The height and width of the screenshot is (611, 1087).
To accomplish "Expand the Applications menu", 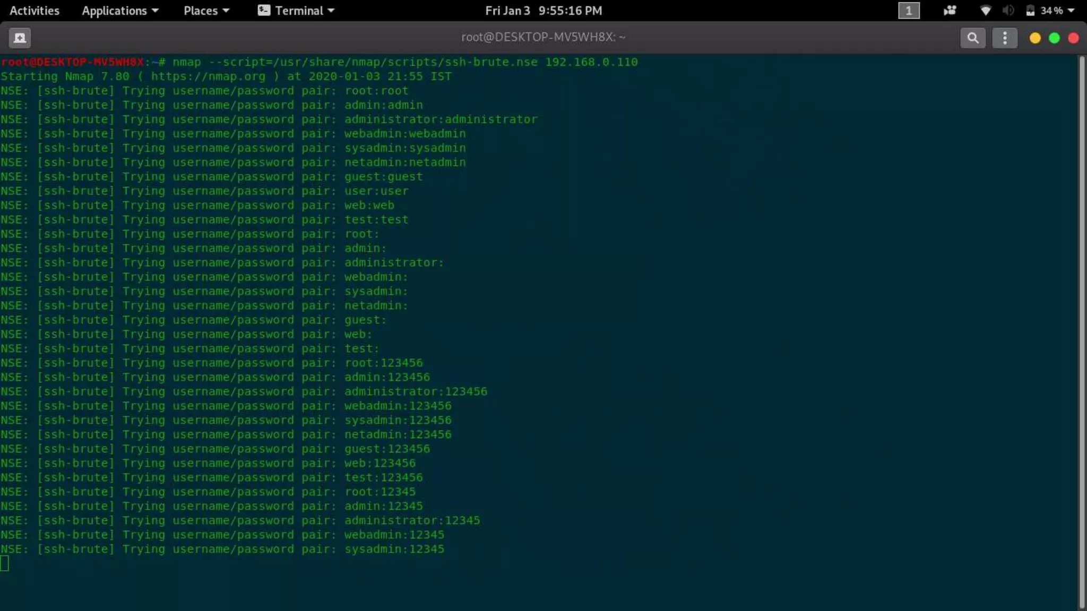I will pos(120,11).
